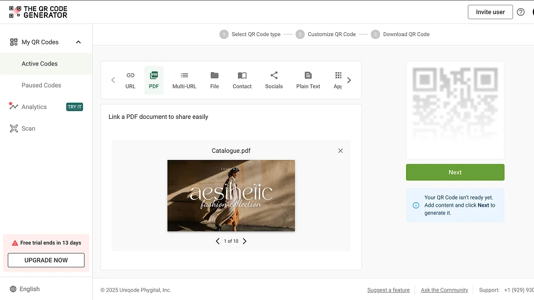Click the UPGRADE NOW button
Screen dimensions: 534x300
46,260
